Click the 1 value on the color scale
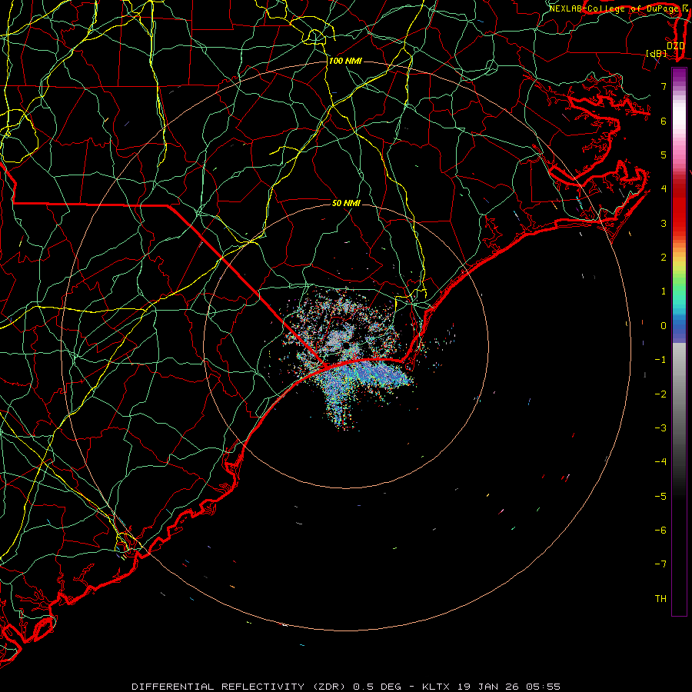Image resolution: width=692 pixels, height=692 pixels. tap(664, 291)
